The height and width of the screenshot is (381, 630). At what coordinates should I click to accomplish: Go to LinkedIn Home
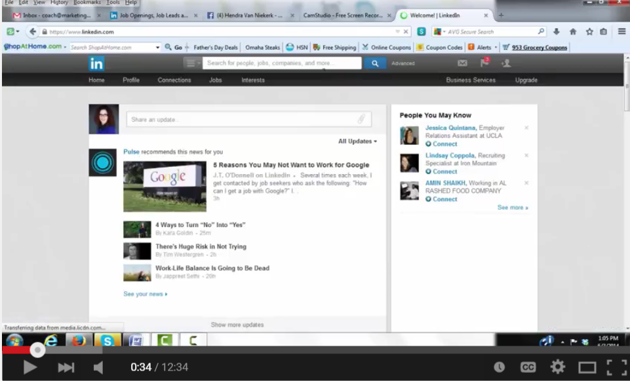click(x=96, y=80)
